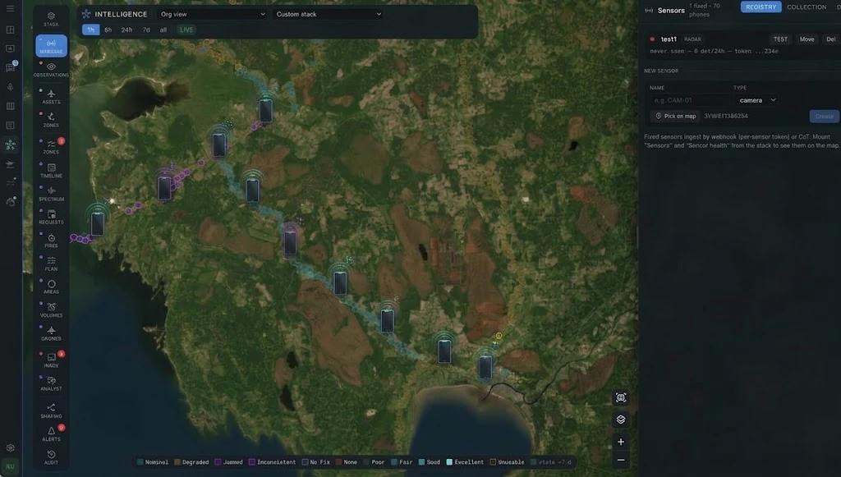Zoom out with the map minus button

click(621, 460)
